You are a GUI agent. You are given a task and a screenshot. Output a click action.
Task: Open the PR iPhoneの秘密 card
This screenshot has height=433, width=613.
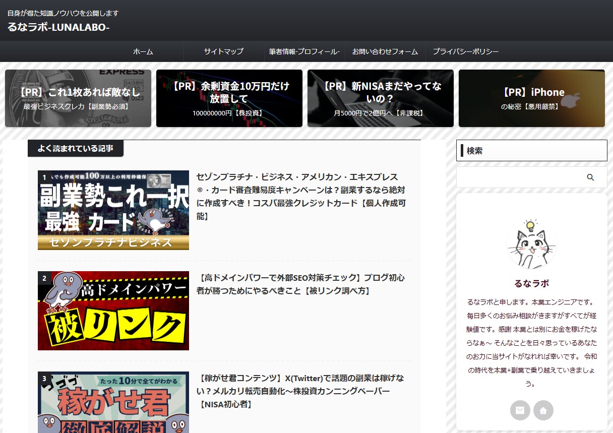point(532,98)
